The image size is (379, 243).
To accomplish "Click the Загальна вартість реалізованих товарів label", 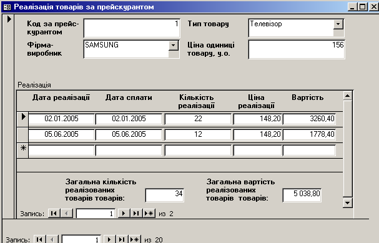I will (240, 190).
